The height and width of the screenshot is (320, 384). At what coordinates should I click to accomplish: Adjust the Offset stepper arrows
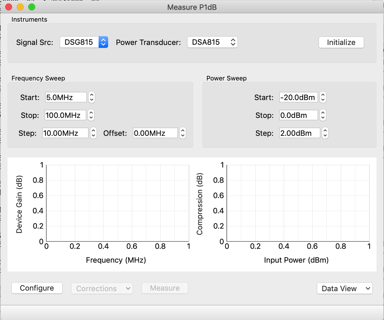click(183, 133)
